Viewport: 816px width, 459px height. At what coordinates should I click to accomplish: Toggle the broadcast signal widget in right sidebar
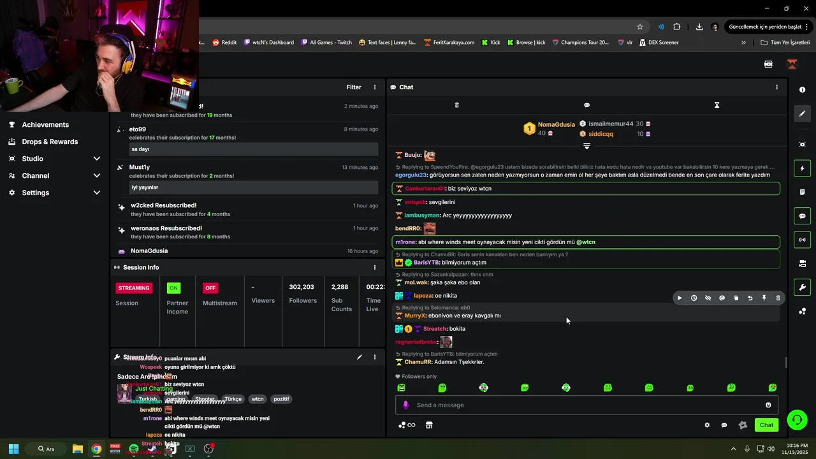click(x=802, y=240)
